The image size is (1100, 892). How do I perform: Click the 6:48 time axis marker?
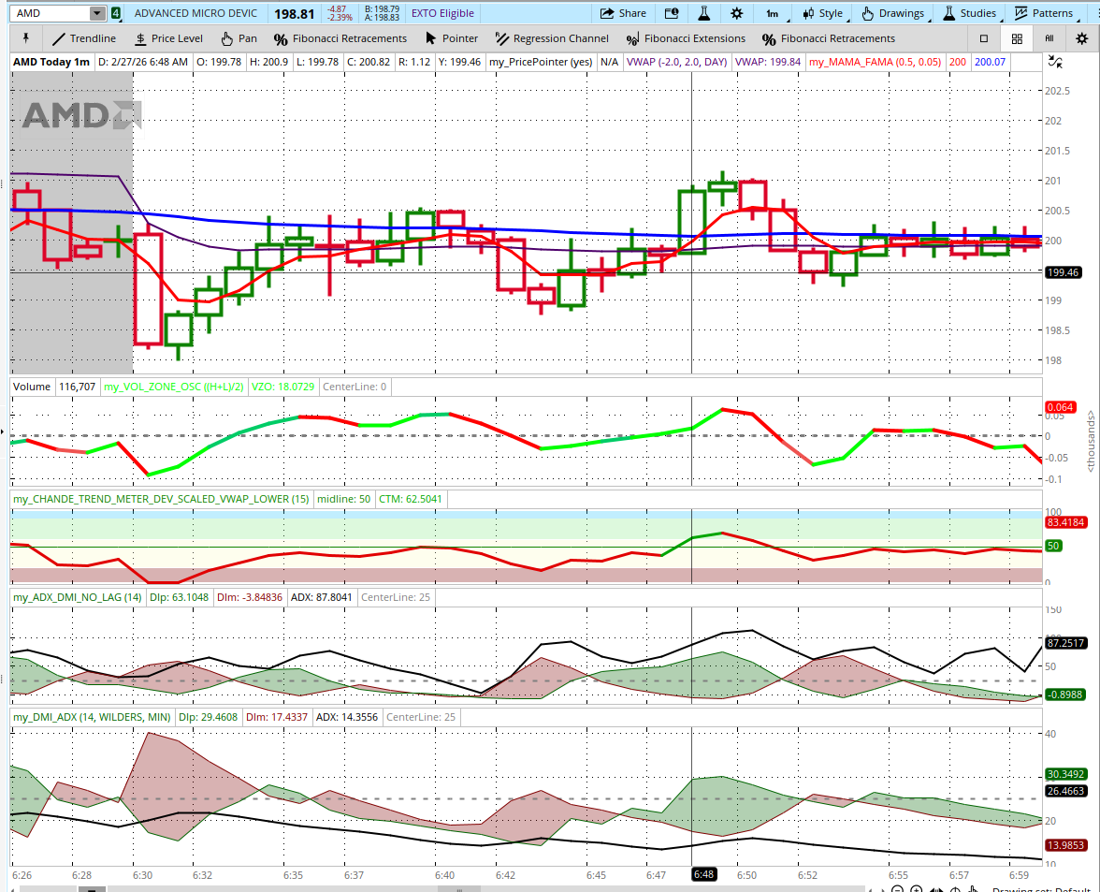[x=703, y=875]
